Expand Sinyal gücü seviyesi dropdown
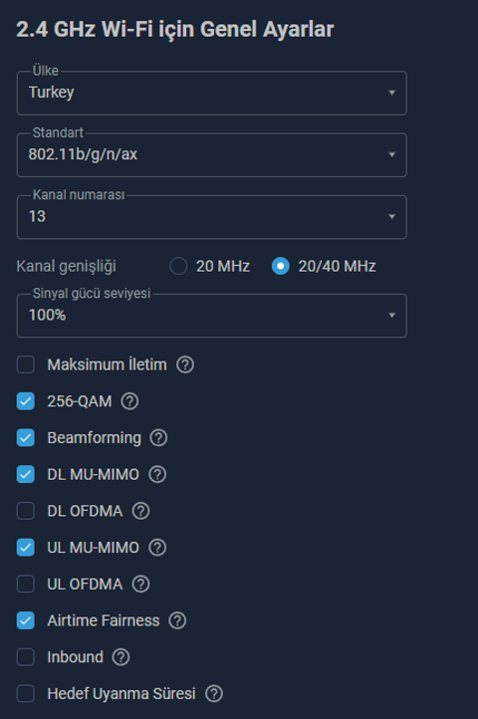Screen dimensions: 478x719 point(212,316)
